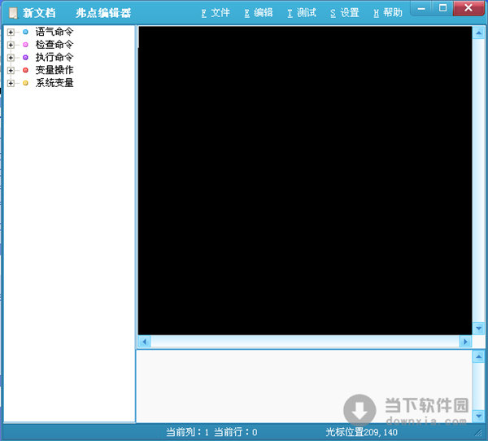488x441 pixels.
Task: Select the 系统变量 tree item
Action: pos(54,83)
